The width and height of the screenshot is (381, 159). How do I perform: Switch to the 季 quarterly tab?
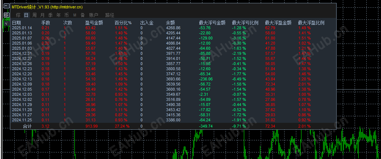[x=50, y=15]
